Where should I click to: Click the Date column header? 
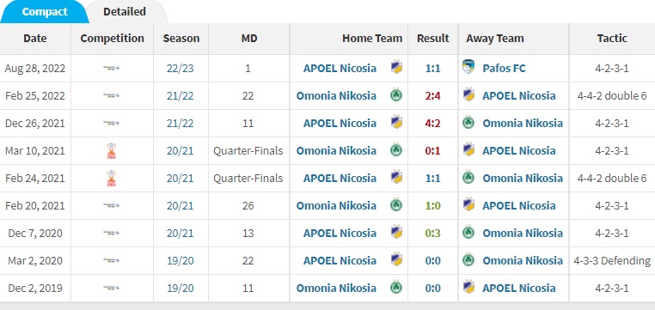pyautogui.click(x=35, y=39)
